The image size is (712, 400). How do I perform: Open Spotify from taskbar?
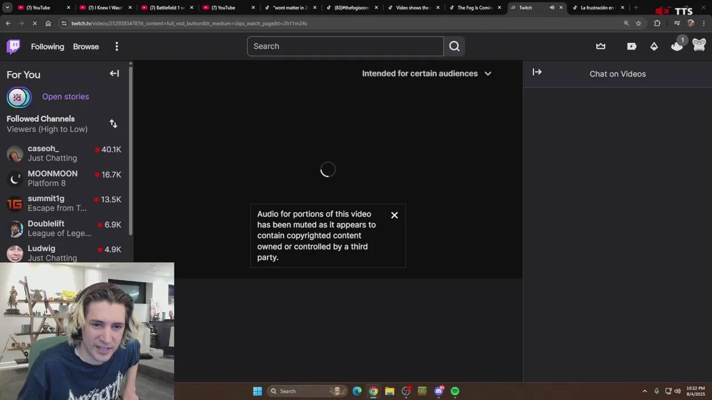[x=455, y=391]
